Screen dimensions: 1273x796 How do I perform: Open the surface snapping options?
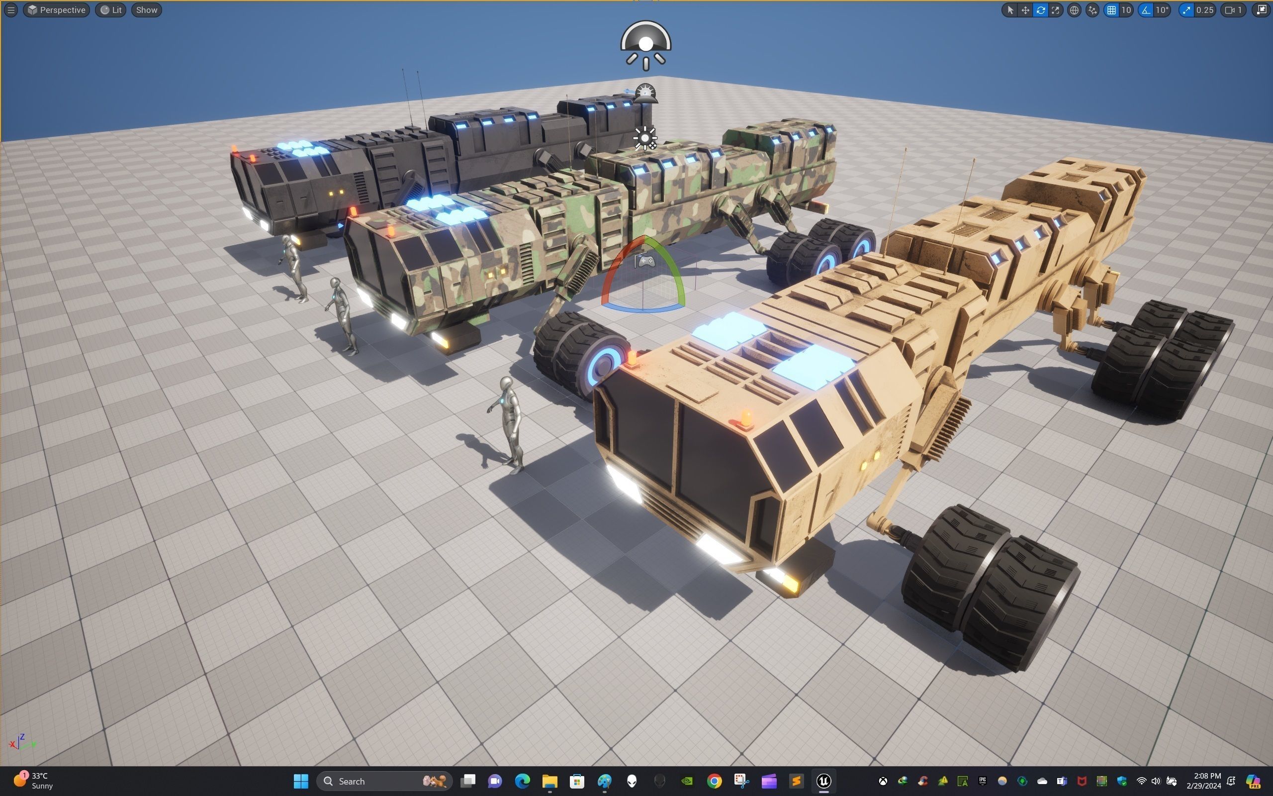point(1092,10)
